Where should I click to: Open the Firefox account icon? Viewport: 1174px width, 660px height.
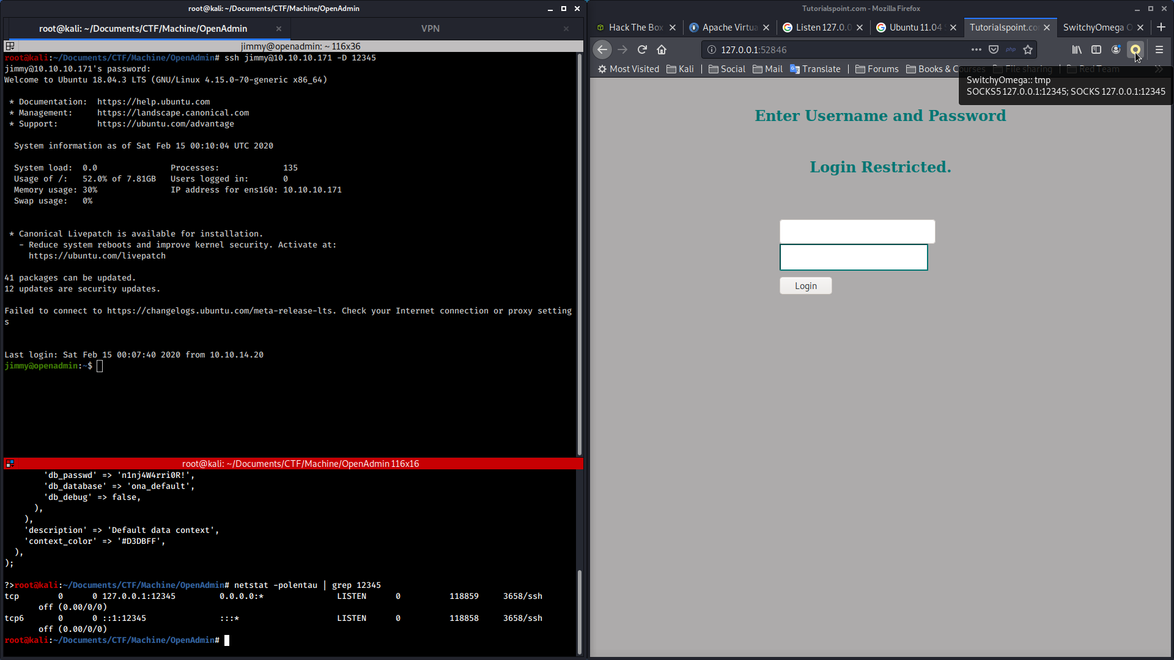click(1116, 50)
